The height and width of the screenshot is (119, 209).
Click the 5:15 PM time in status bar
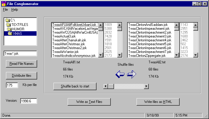pyautogui.click(x=181, y=115)
